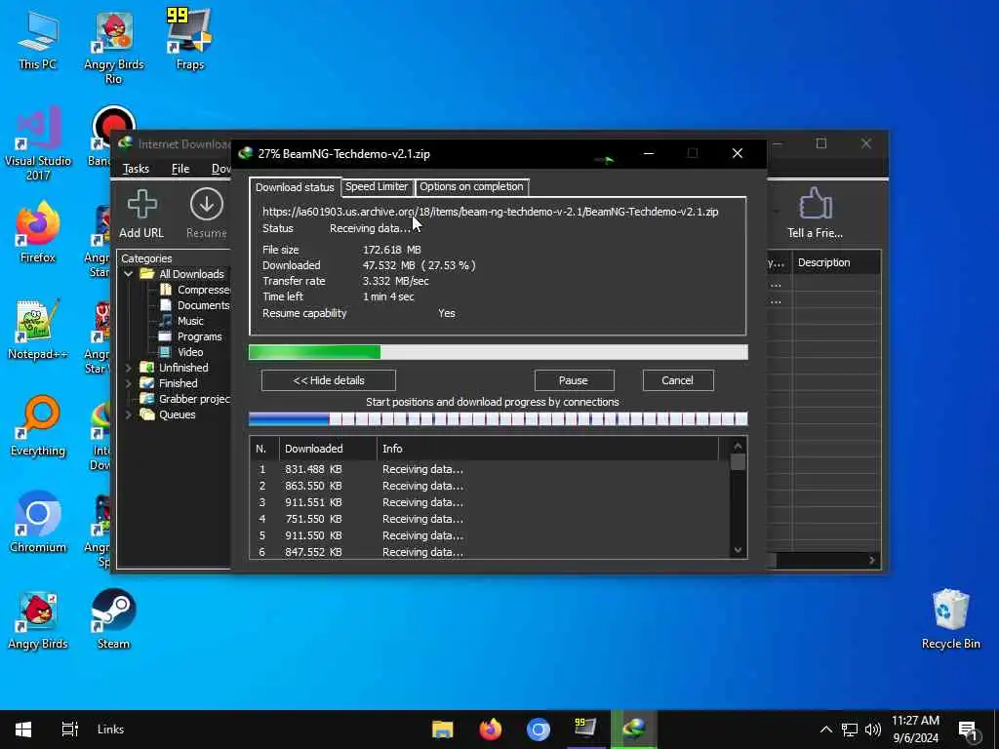999x749 pixels.
Task: Select the Recycle Bin desktop icon
Action: [950, 620]
